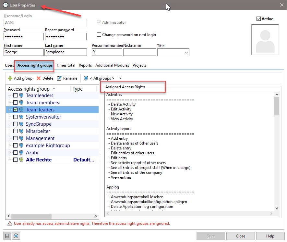Screen dimensions: 287x242
Task: Click the user avatar placeholder picture
Action: click(265, 40)
